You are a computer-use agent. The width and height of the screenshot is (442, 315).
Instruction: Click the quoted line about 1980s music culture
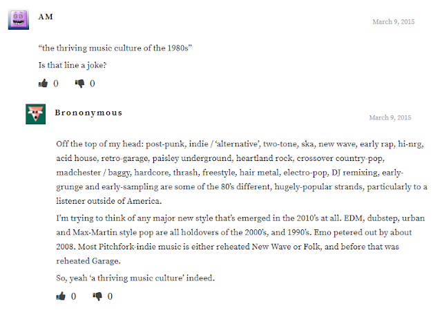coord(115,48)
